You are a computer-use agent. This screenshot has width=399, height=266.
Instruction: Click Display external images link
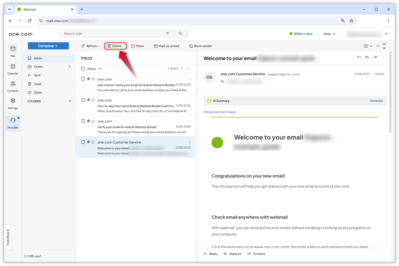[219, 112]
